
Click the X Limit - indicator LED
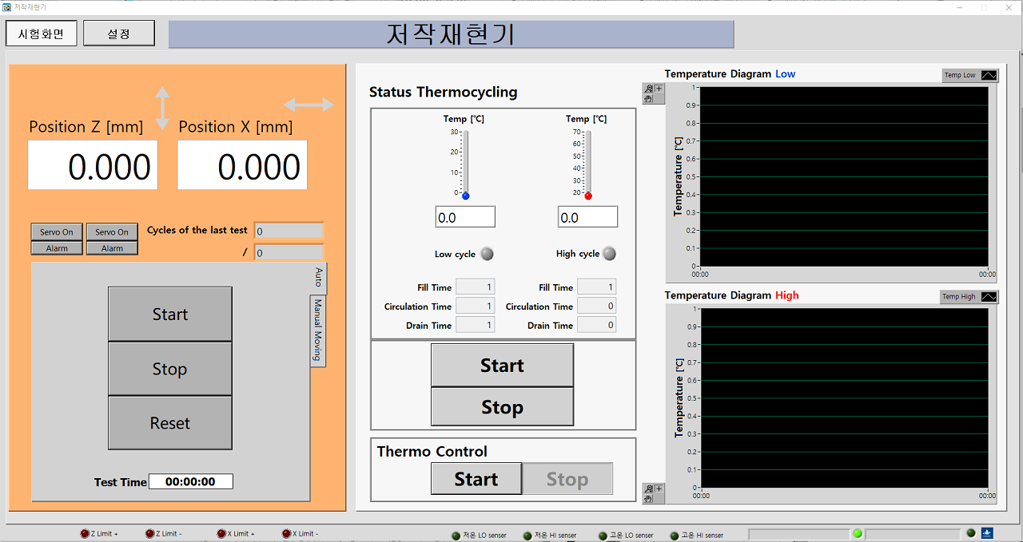click(286, 533)
